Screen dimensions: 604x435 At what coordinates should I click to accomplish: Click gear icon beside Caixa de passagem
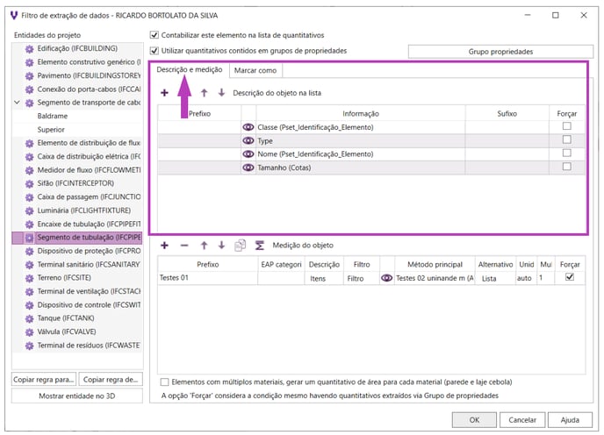tap(29, 197)
